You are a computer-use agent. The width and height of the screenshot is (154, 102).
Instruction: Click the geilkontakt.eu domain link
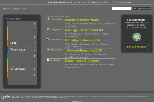point(56,19)
